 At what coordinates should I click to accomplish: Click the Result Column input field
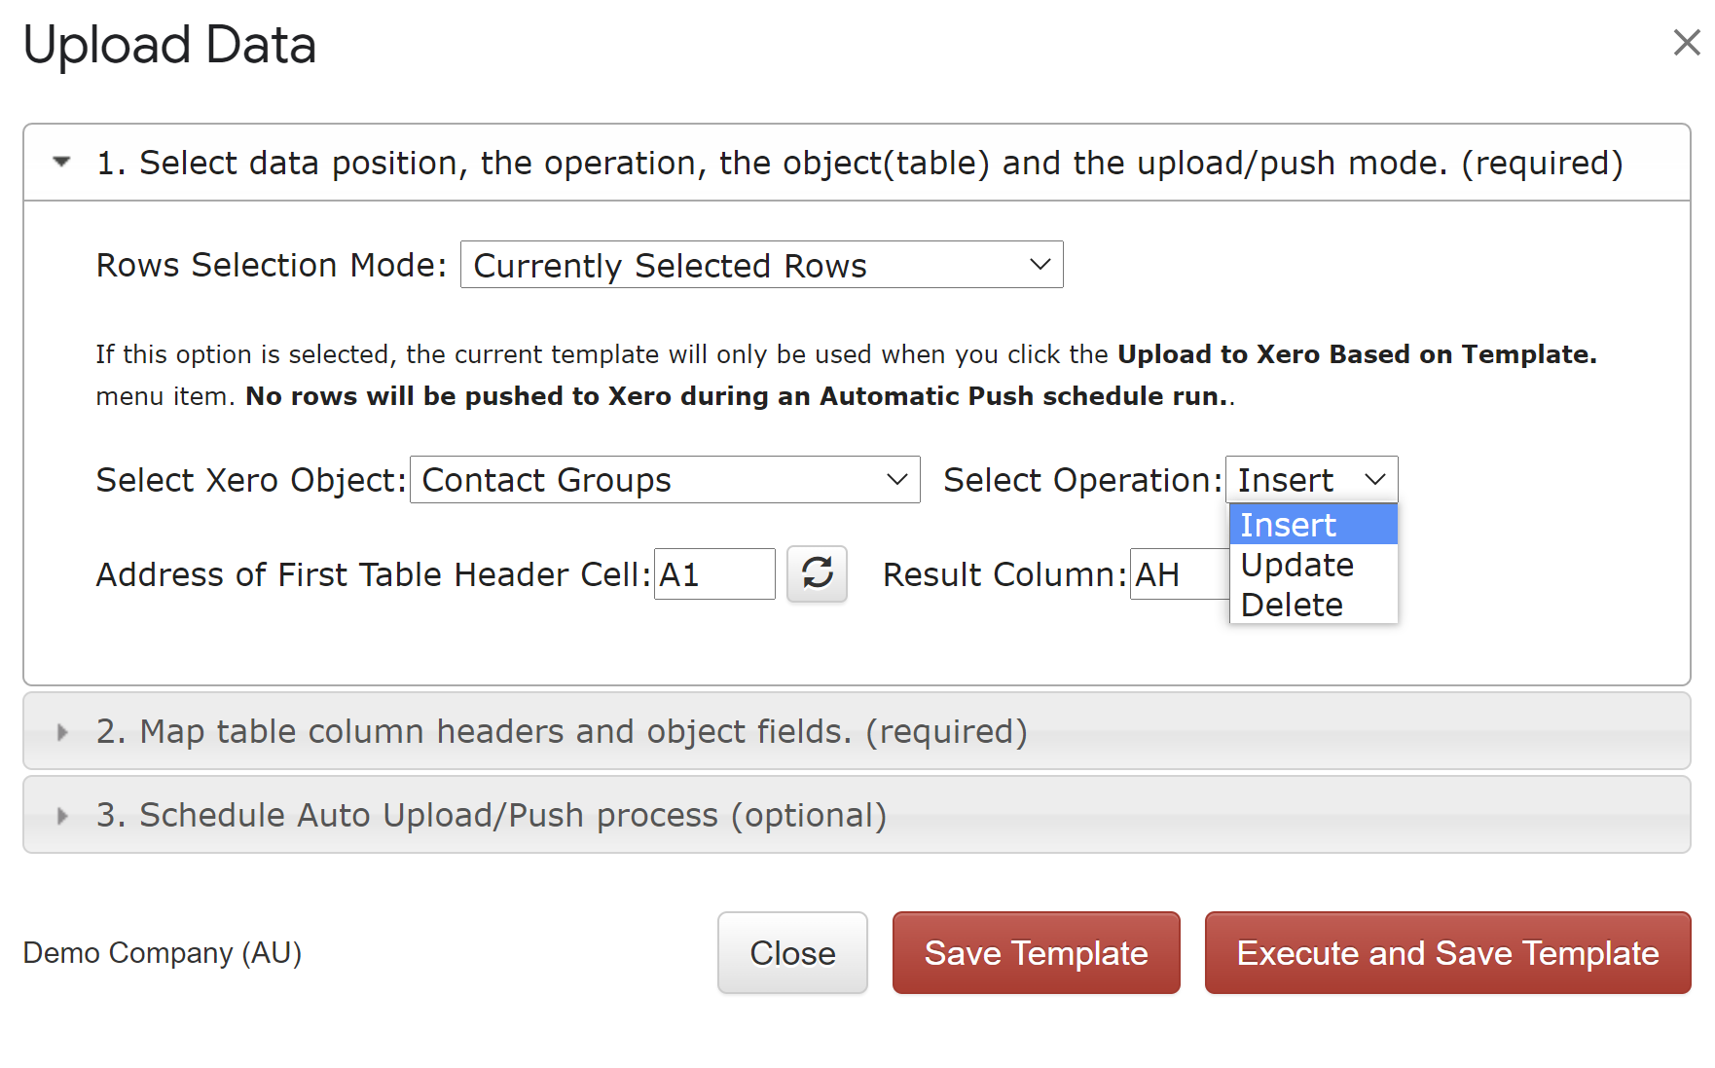[x=1179, y=574]
